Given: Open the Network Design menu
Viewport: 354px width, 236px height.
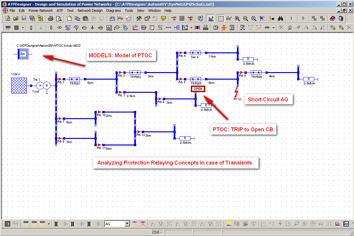Looking at the screenshot, I should click(90, 11).
